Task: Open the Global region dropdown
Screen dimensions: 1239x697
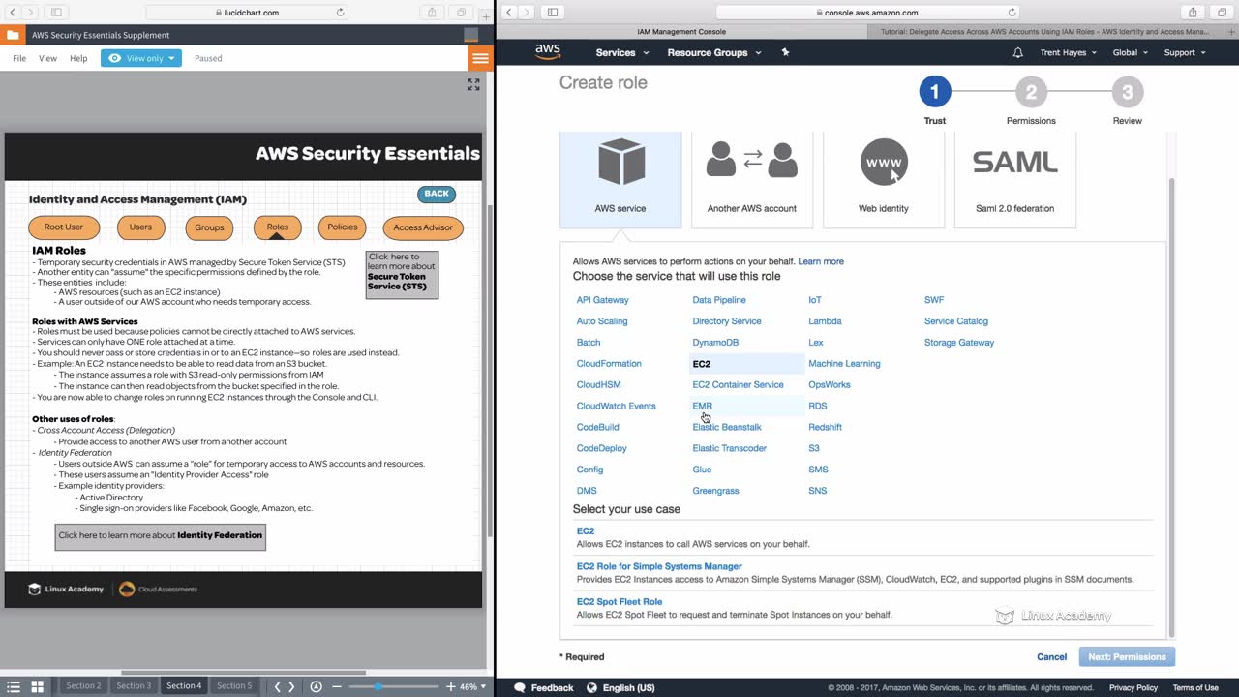Action: coord(1130,52)
